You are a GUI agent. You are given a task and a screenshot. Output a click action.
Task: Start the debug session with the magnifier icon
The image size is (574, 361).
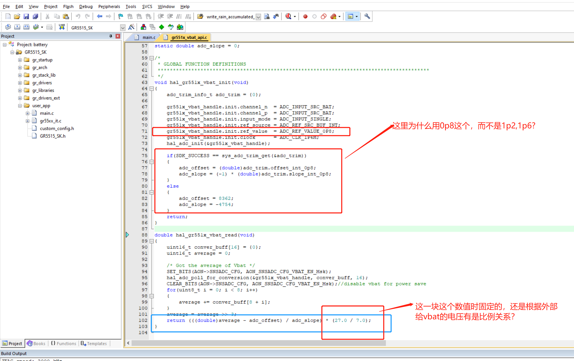click(288, 17)
